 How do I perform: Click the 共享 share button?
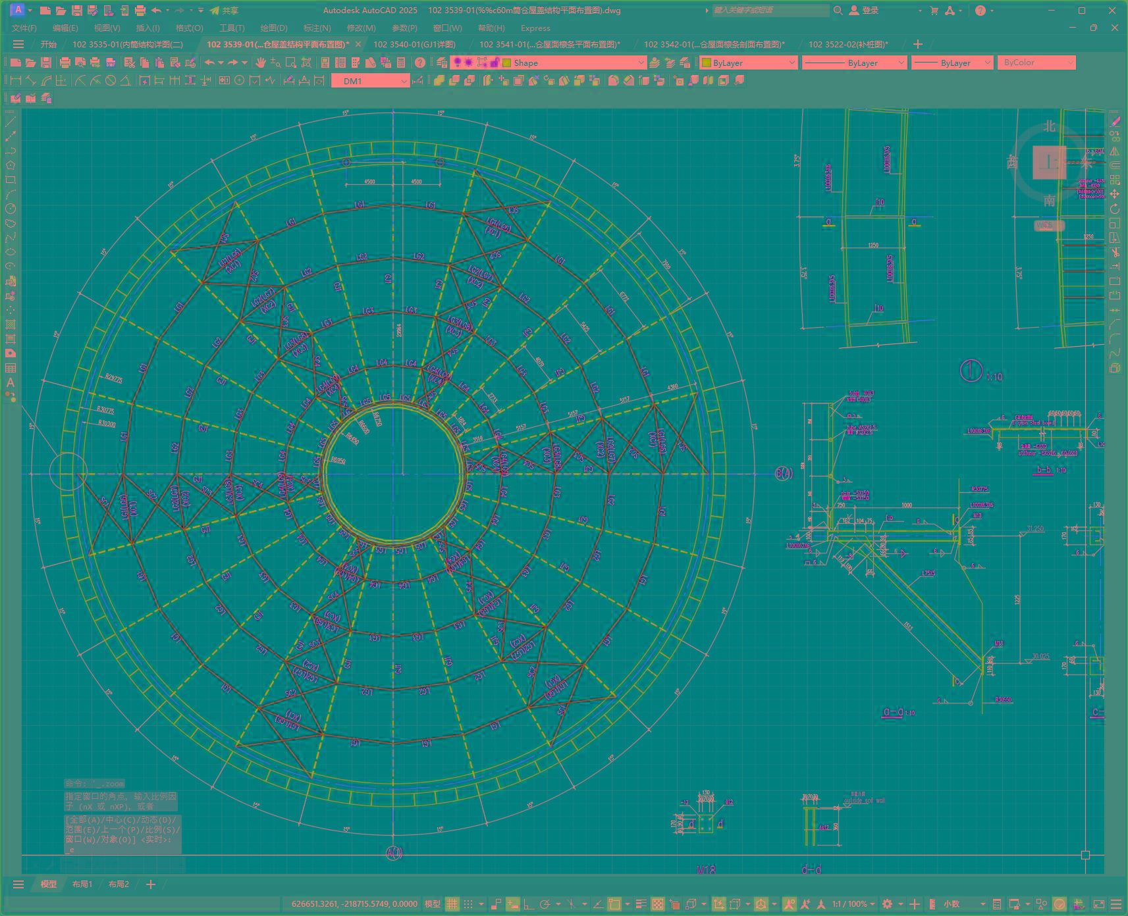click(224, 11)
